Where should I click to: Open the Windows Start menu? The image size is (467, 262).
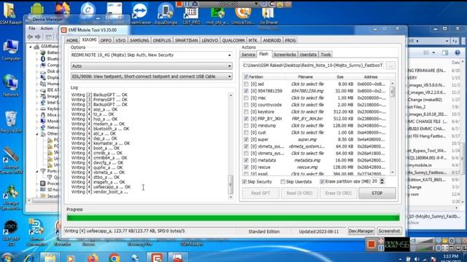click(7, 258)
